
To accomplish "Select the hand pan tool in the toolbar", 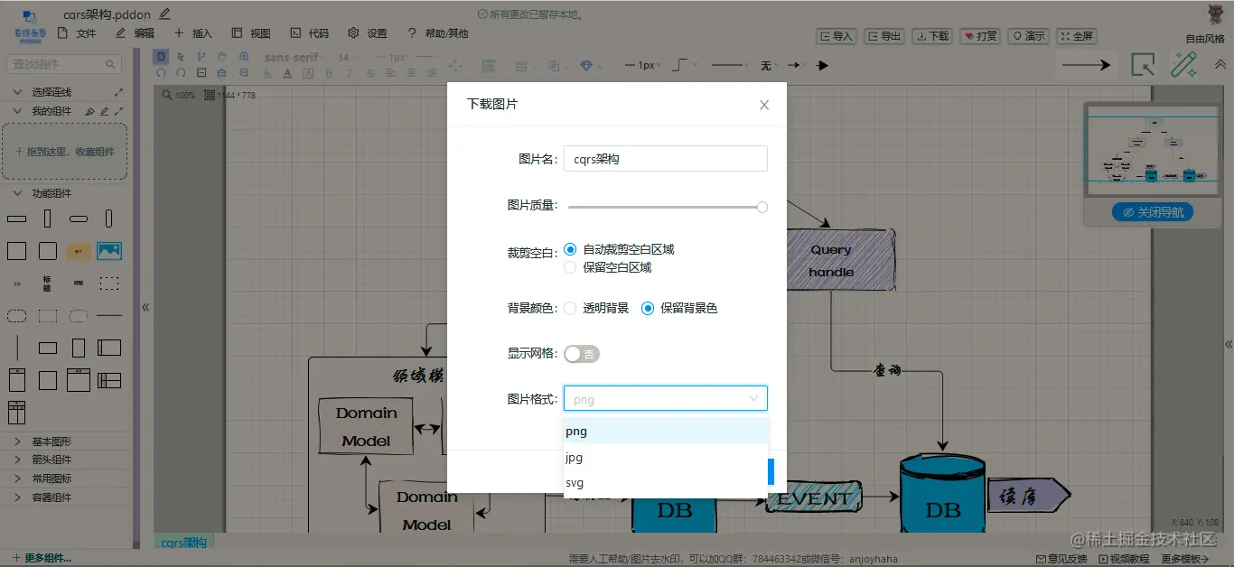I will tap(221, 56).
